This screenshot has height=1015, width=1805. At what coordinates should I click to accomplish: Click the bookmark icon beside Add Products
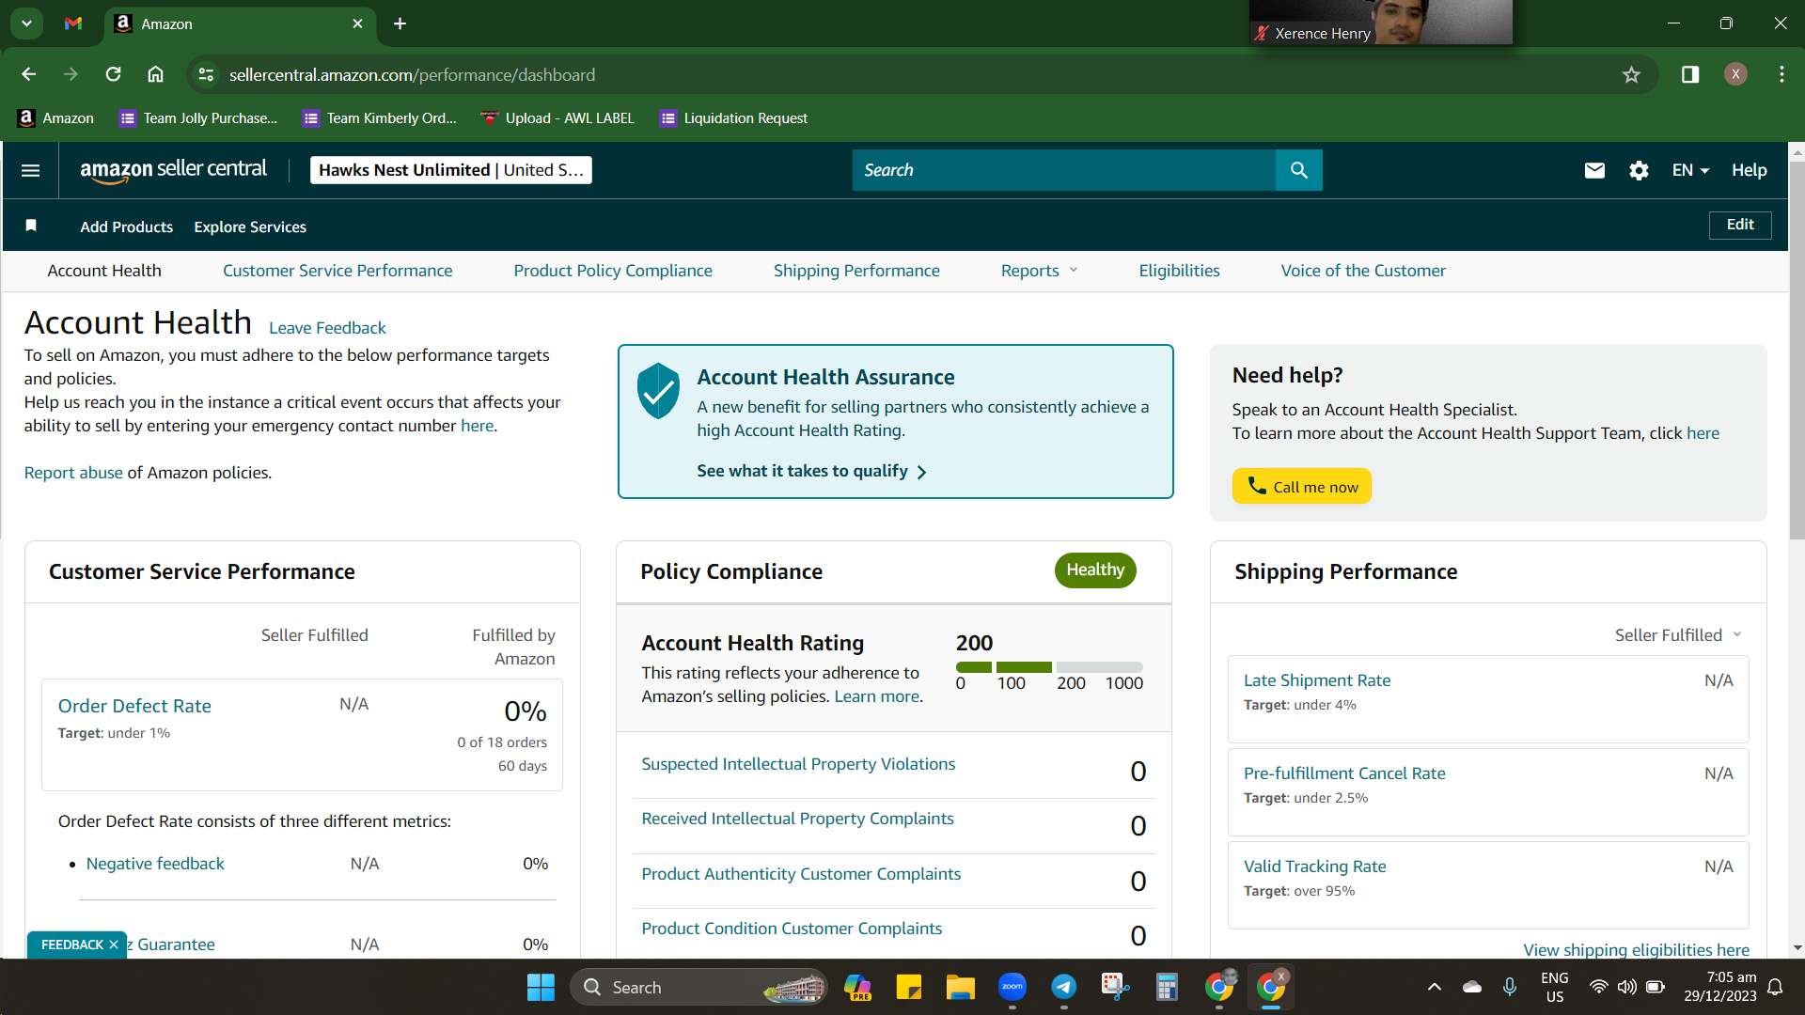(31, 226)
